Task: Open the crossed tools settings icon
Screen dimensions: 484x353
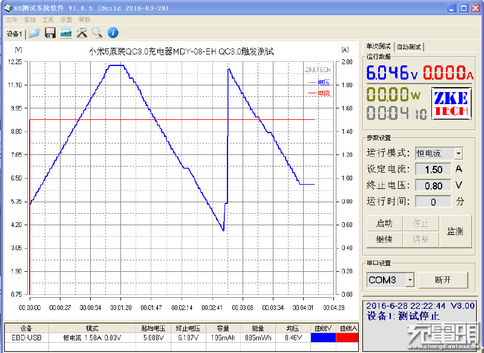Action: pos(82,33)
